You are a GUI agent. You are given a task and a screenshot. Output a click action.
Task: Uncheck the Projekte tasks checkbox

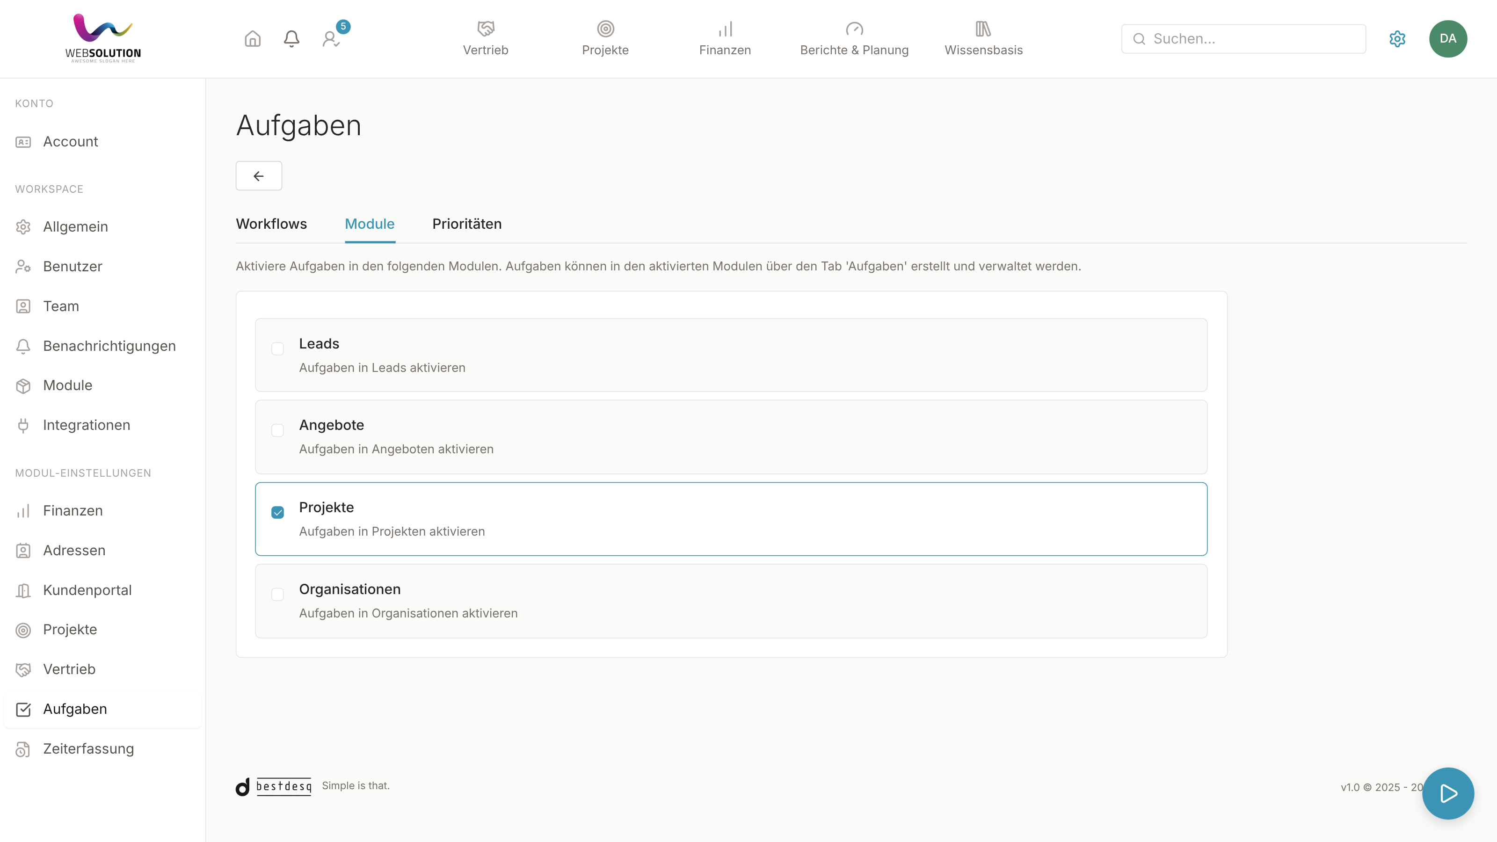click(278, 513)
